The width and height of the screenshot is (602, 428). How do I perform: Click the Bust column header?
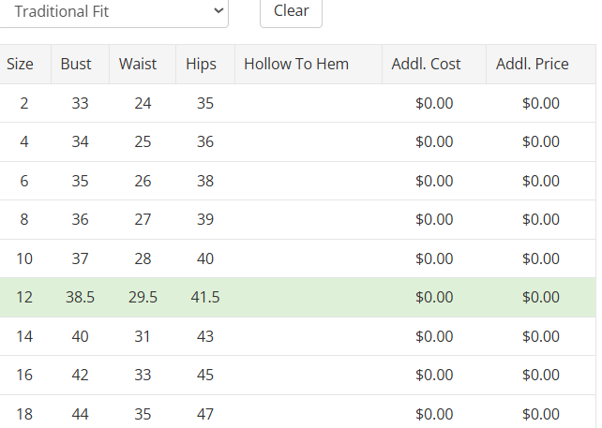pyautogui.click(x=76, y=64)
